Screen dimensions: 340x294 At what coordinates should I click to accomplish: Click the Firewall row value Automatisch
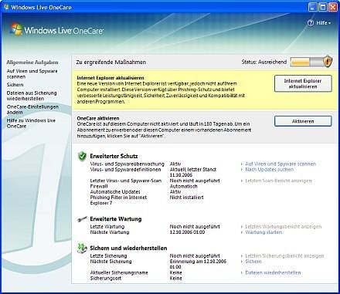tap(183, 187)
